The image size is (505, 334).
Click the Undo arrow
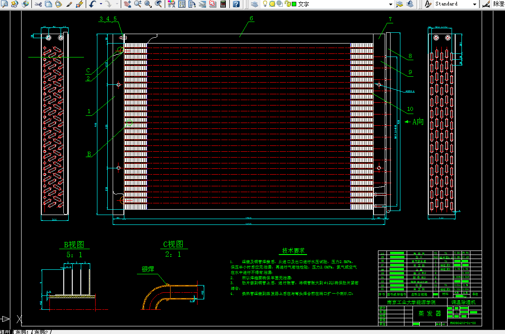pyautogui.click(x=92, y=4)
